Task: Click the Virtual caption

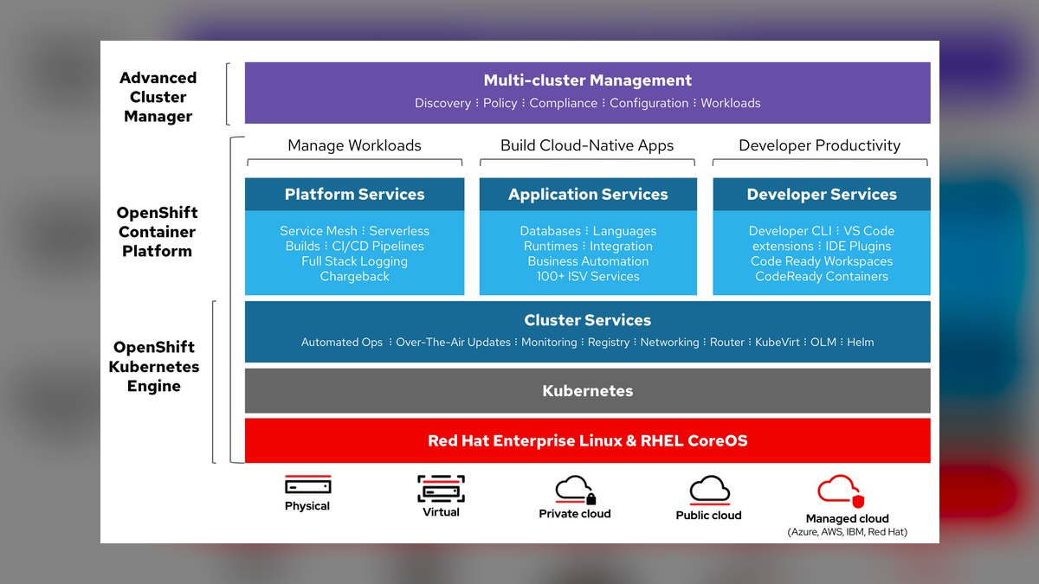Action: pos(441,512)
